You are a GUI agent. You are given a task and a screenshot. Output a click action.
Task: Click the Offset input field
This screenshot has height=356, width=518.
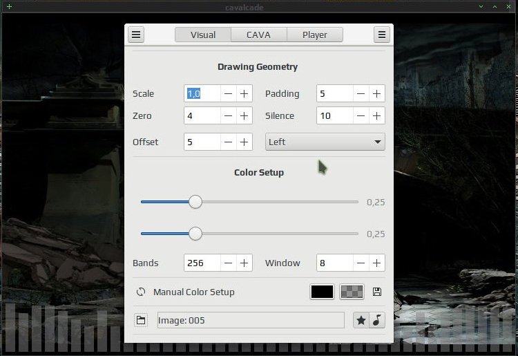(x=202, y=142)
